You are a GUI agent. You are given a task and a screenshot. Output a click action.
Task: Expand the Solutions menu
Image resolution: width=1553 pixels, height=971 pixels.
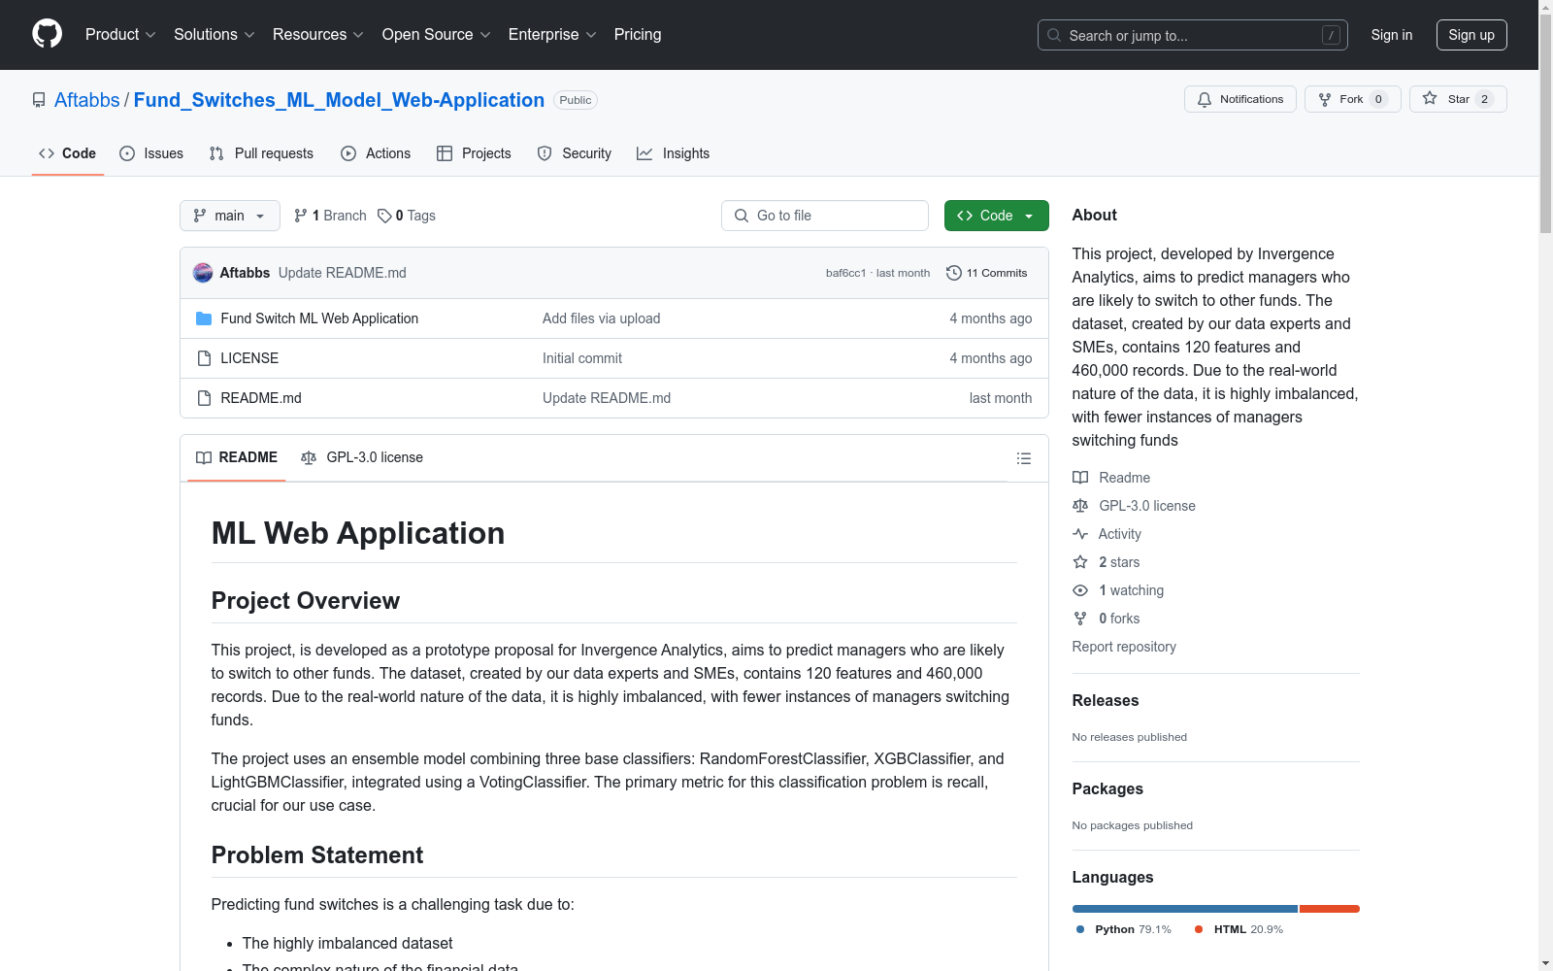coord(215,35)
